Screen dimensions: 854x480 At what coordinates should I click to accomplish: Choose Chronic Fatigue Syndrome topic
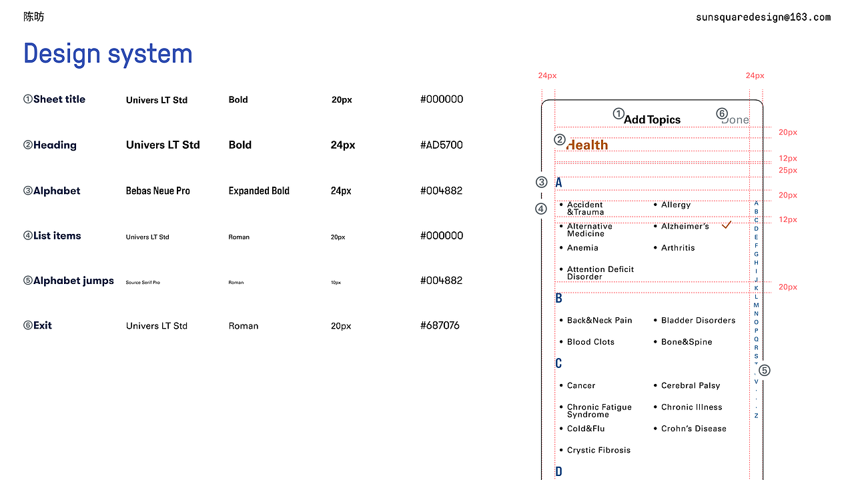(x=599, y=411)
